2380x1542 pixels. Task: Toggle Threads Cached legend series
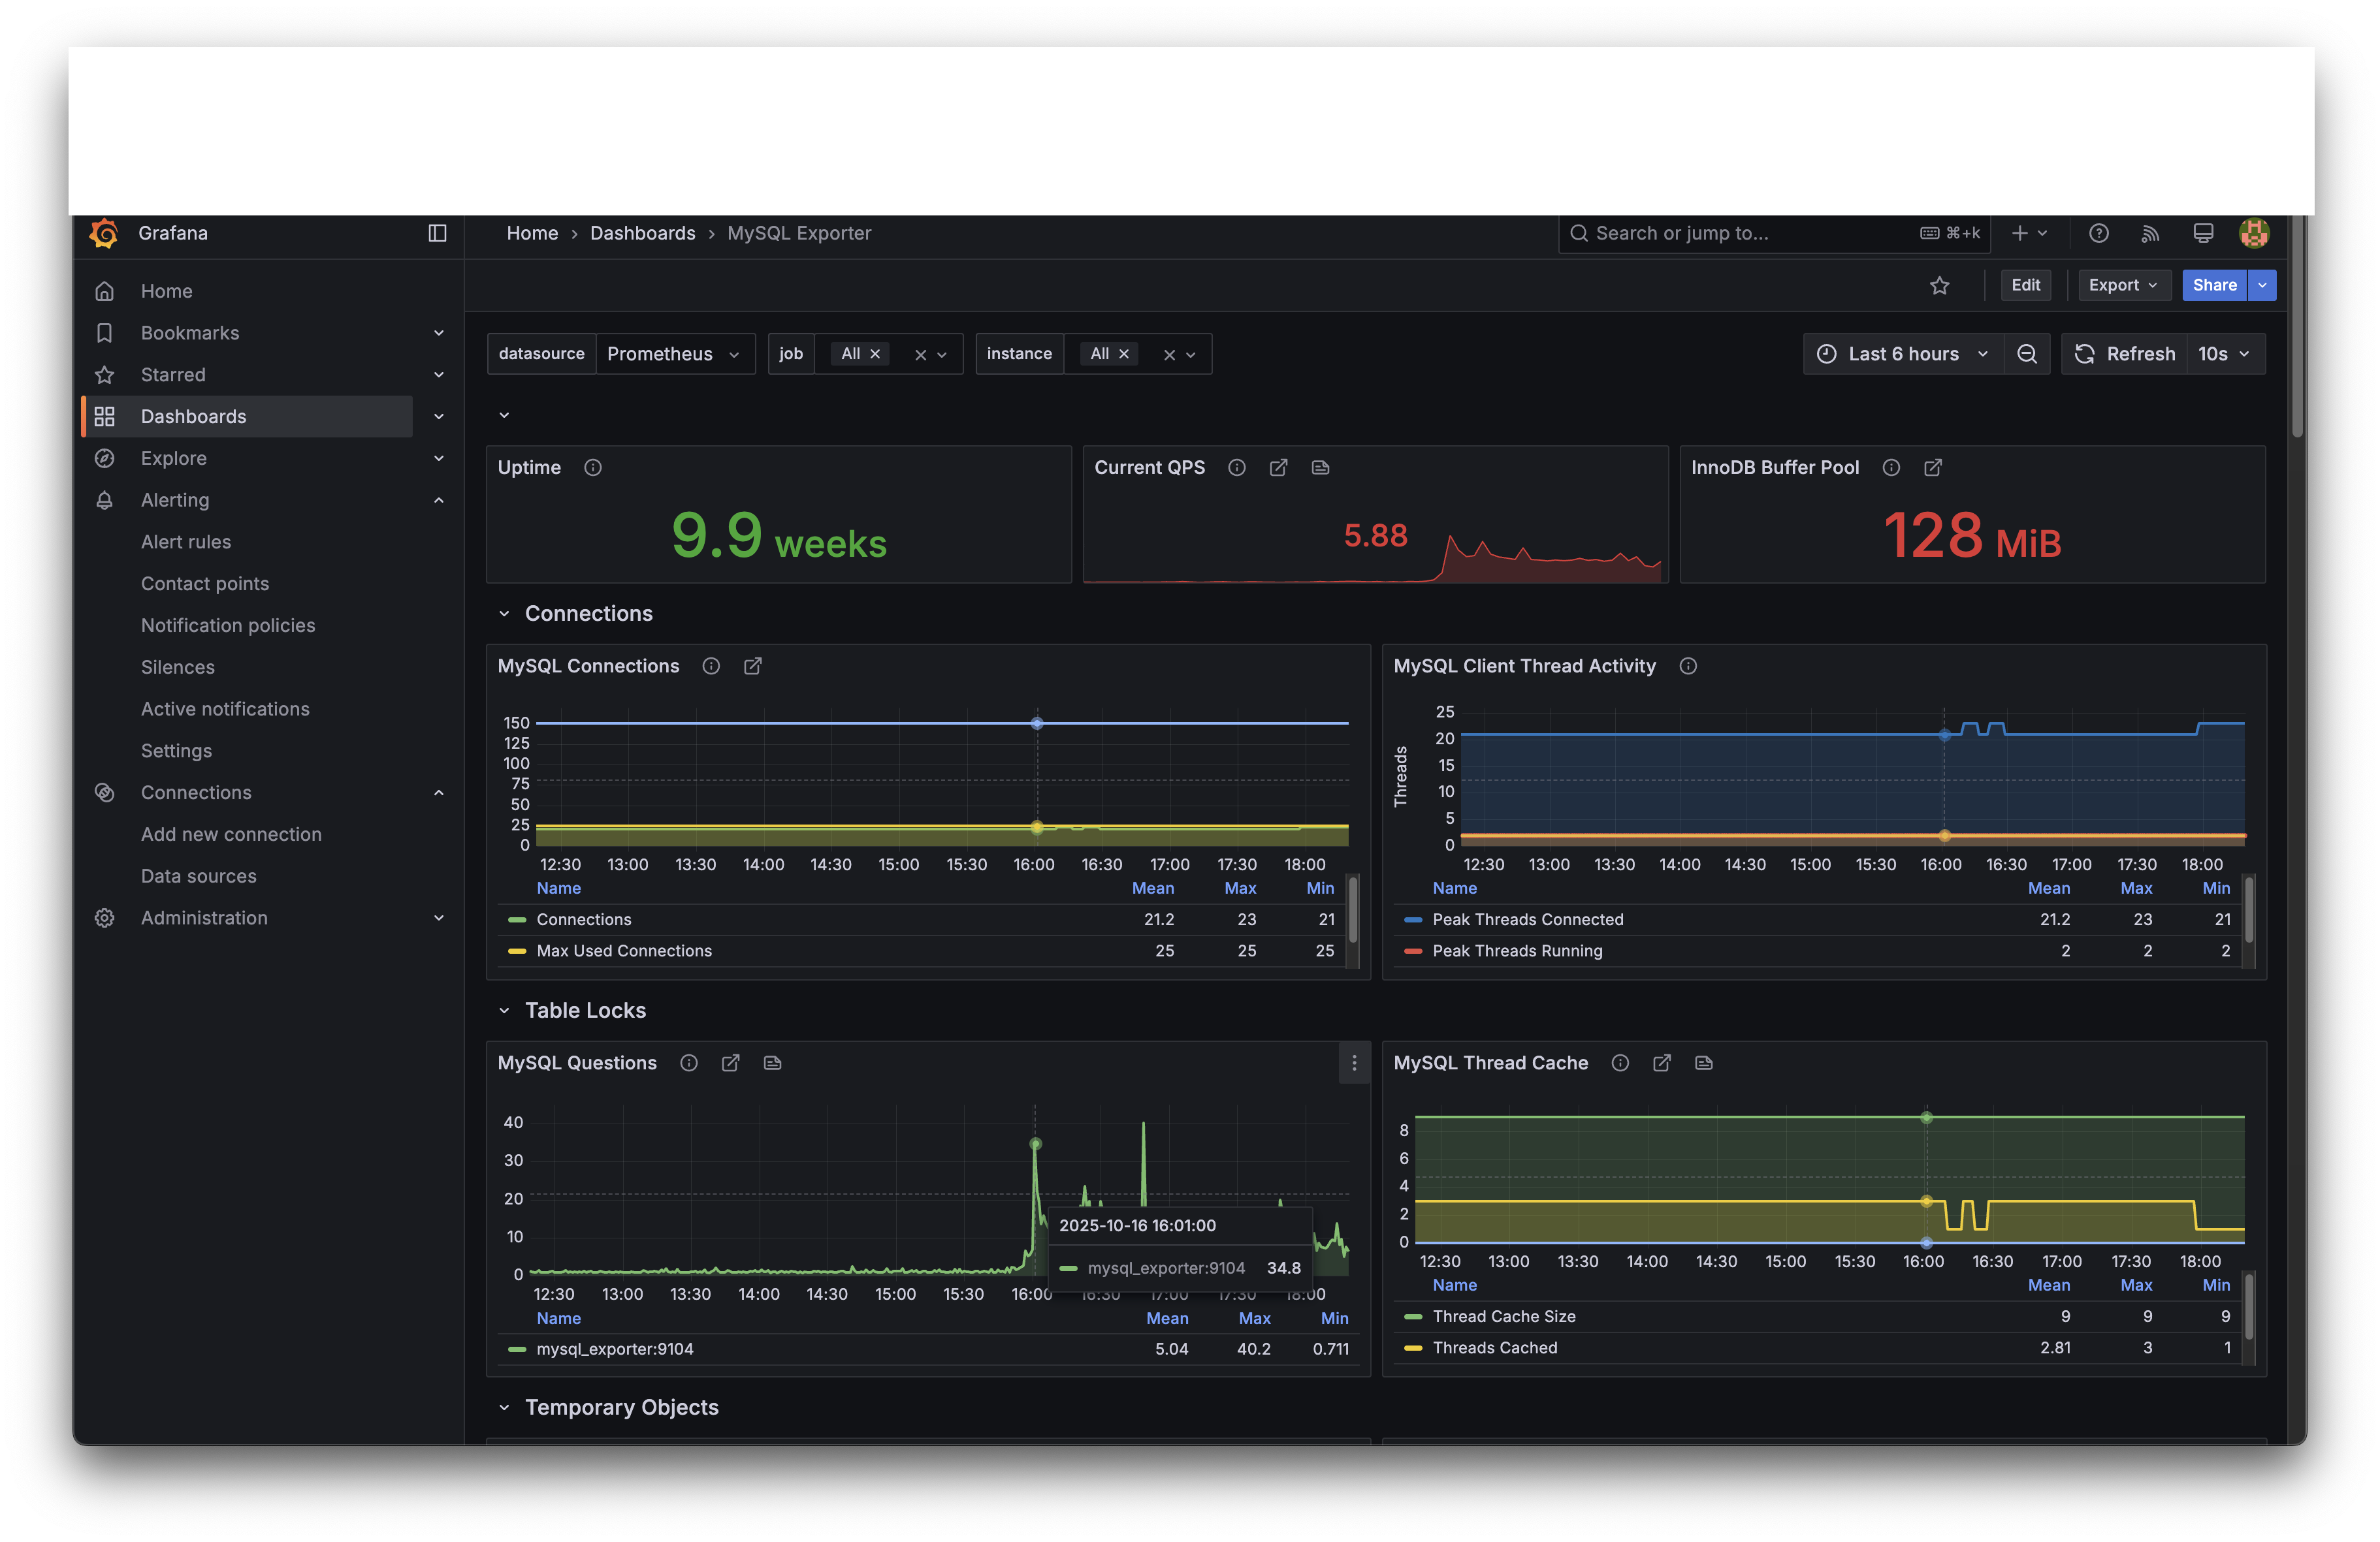coord(1494,1347)
